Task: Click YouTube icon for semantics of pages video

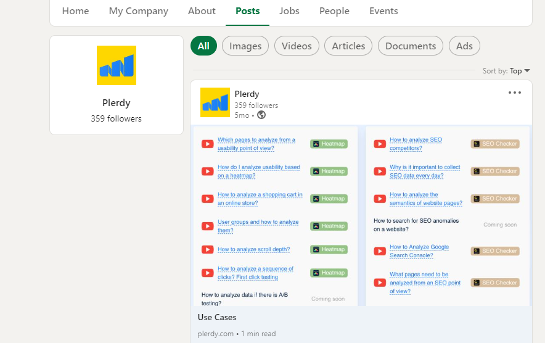Action: point(380,199)
